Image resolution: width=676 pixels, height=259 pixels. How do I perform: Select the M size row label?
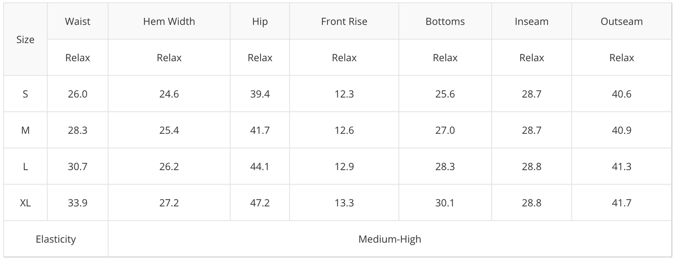point(25,130)
